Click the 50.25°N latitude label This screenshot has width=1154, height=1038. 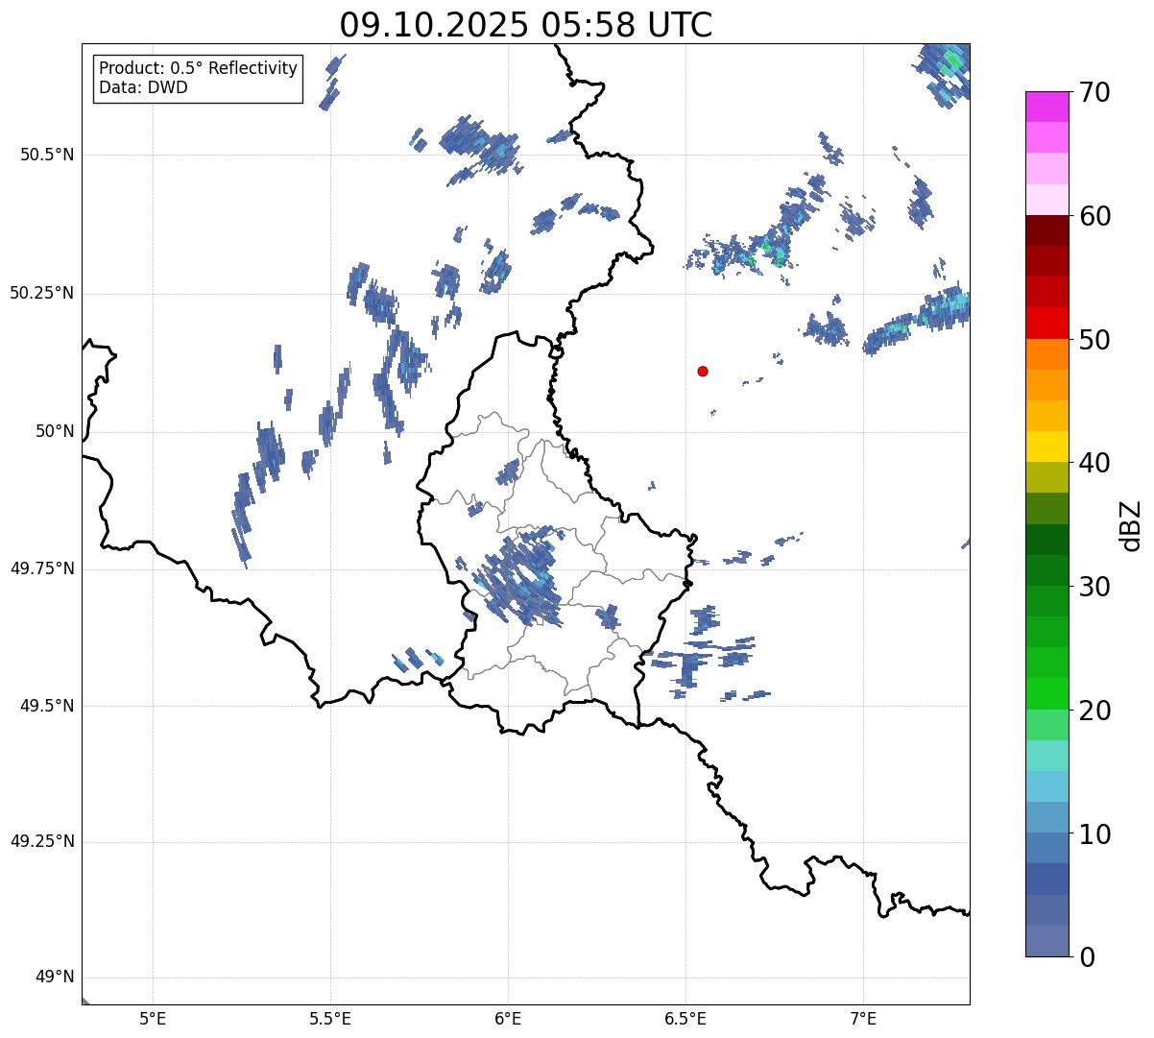[42, 293]
